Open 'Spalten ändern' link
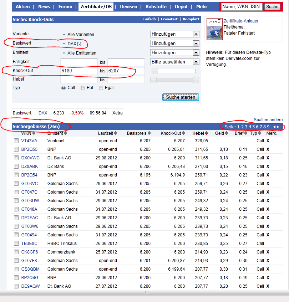 268,120
